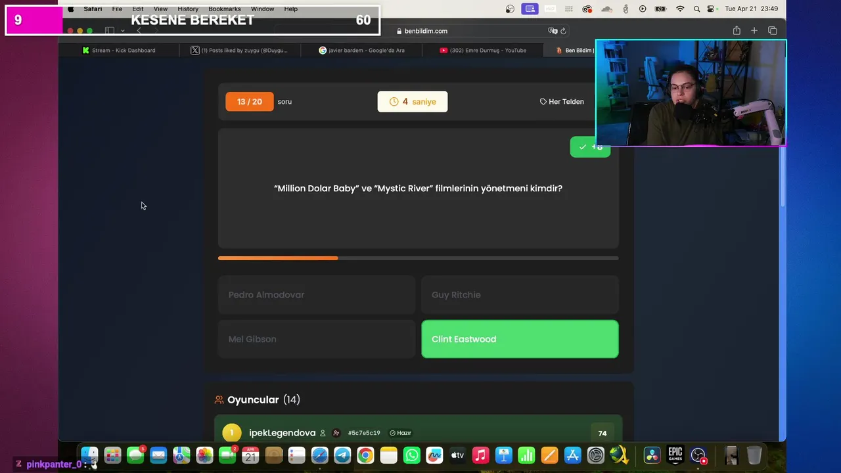Open the Bookmarks menu
841x473 pixels.
(x=225, y=9)
